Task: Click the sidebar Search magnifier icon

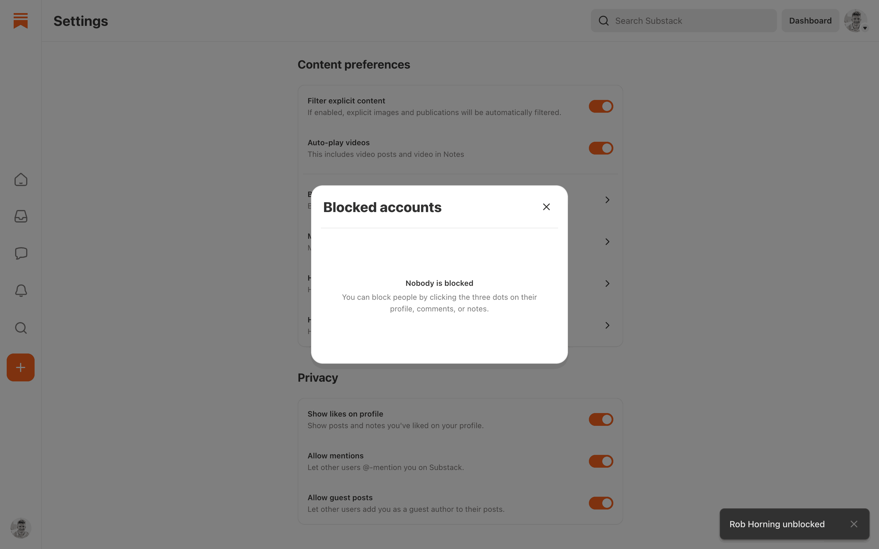Action: [21, 328]
